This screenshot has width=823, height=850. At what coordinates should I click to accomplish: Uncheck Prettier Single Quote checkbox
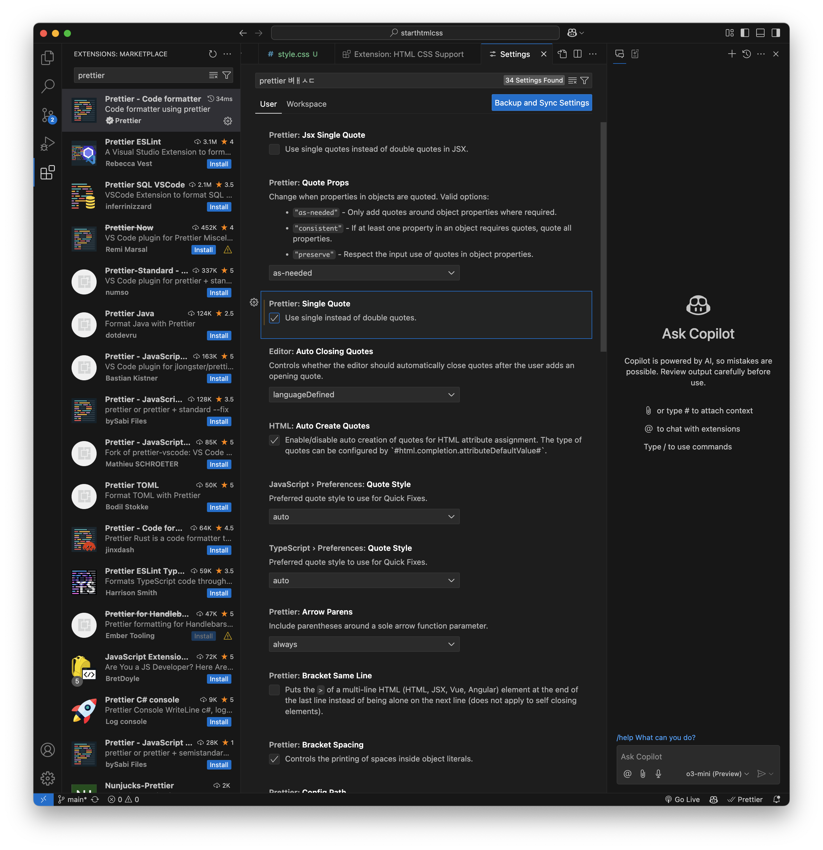[x=274, y=318]
